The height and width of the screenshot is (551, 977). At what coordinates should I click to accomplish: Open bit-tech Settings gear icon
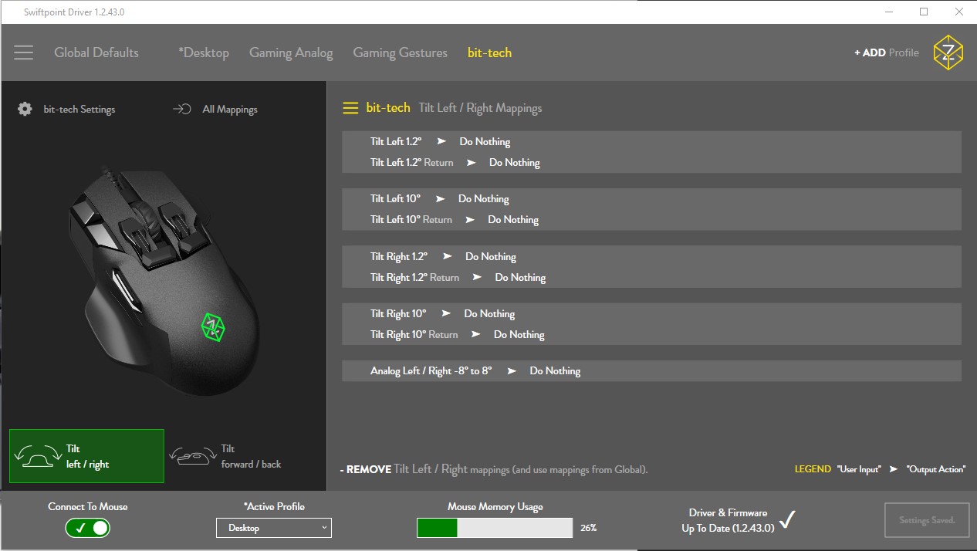pyautogui.click(x=25, y=109)
